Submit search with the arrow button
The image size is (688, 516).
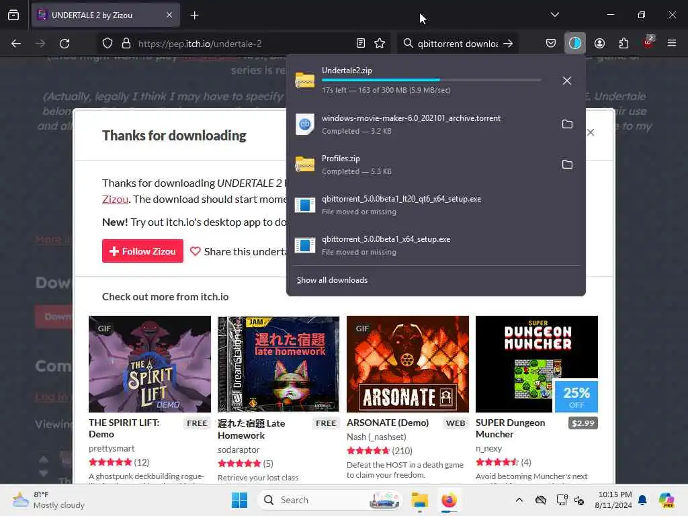[x=508, y=44]
